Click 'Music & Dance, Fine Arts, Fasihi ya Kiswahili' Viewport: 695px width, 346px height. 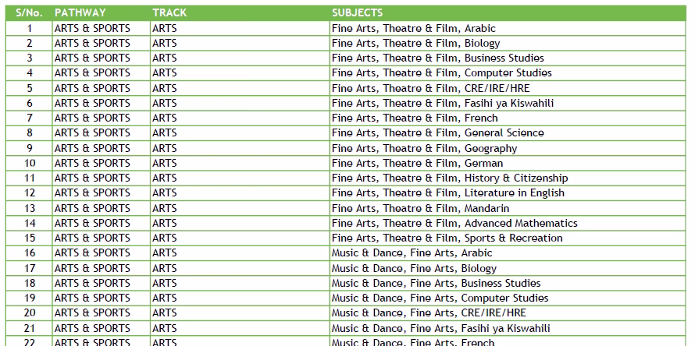[x=440, y=328]
